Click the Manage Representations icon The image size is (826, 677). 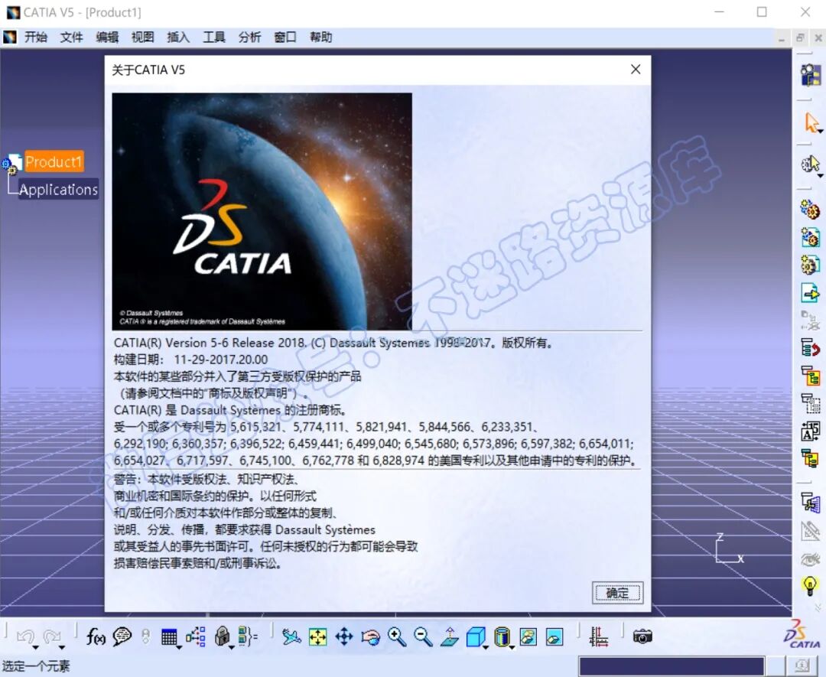[x=810, y=503]
